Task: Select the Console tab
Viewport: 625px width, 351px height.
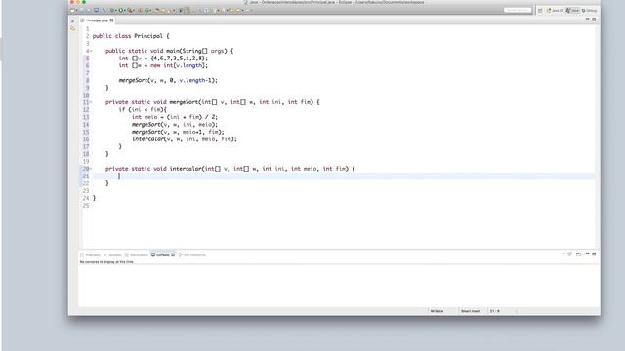Action: 163,254
